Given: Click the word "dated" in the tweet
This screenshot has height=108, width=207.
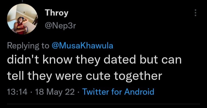Looking at the screenshot, I should pos(120,60).
